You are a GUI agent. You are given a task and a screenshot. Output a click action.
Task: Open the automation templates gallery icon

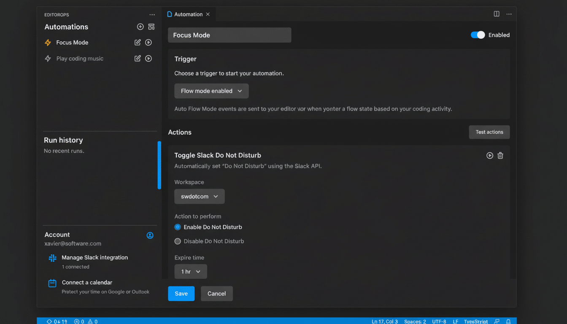151,27
